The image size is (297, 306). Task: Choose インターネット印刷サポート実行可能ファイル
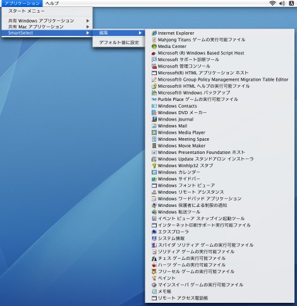(220, 225)
